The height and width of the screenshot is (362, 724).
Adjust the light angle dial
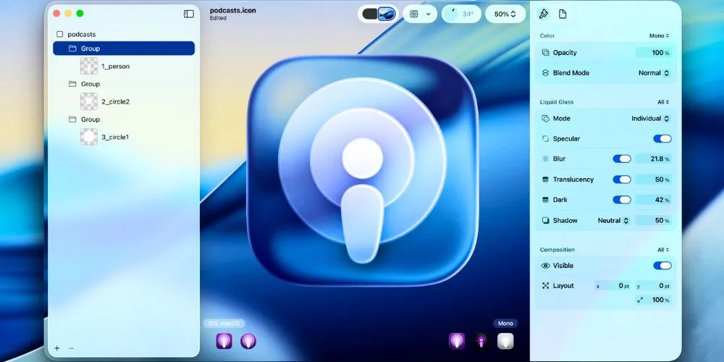click(451, 14)
